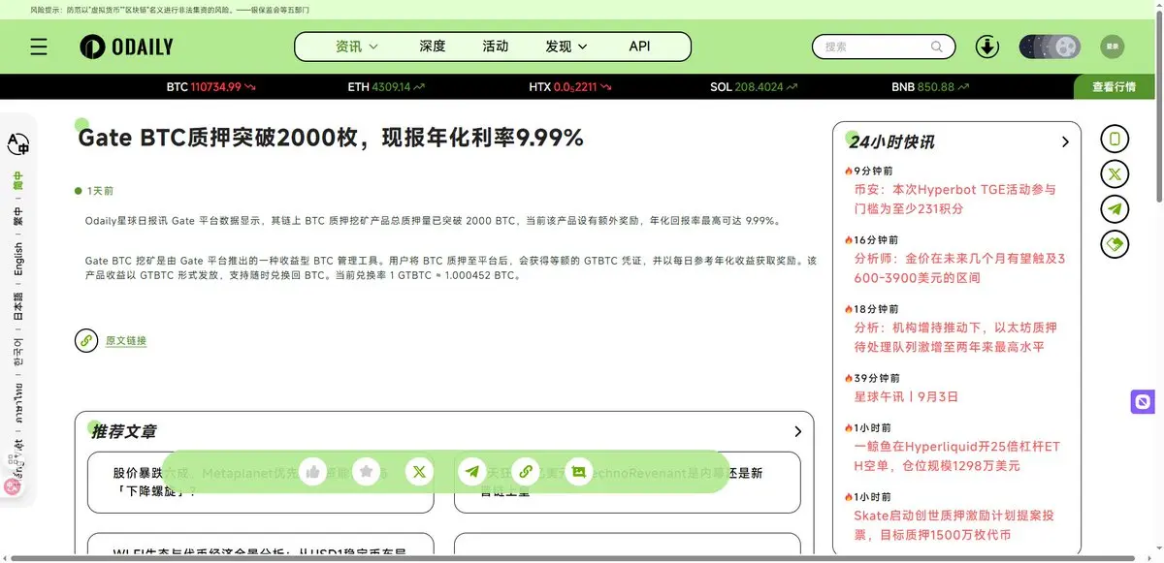Click the 9分钟前 flame timestamp

click(869, 171)
